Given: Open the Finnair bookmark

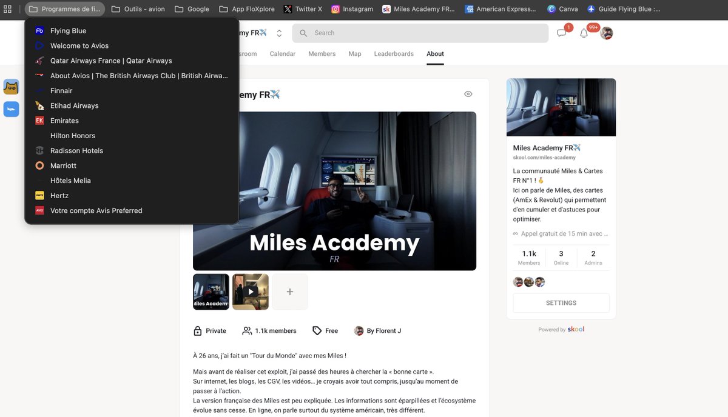Looking at the screenshot, I should click(x=131, y=91).
